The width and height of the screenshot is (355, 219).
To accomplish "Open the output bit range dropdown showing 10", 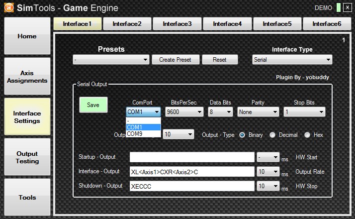I will pos(178,134).
